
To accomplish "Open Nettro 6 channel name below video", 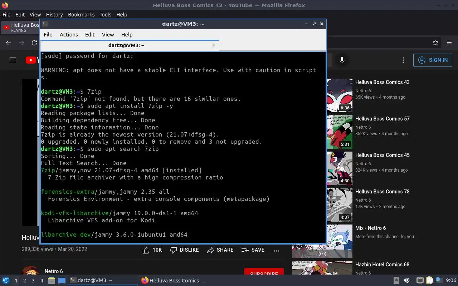I will 54,271.
